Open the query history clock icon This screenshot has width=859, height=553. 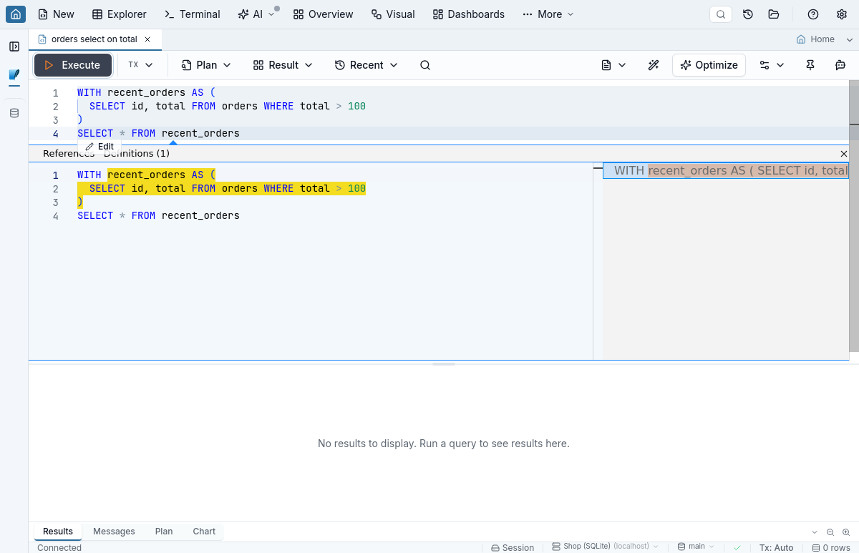pos(748,14)
